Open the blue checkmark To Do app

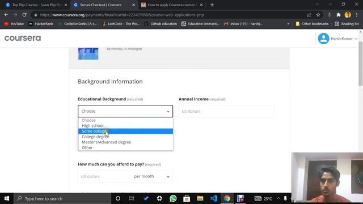(x=146, y=198)
